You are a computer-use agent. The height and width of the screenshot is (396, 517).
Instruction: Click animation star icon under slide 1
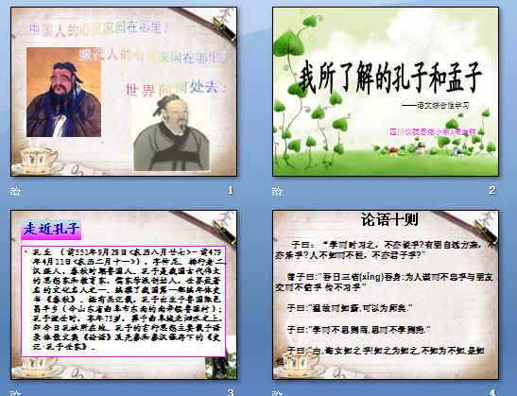point(15,191)
